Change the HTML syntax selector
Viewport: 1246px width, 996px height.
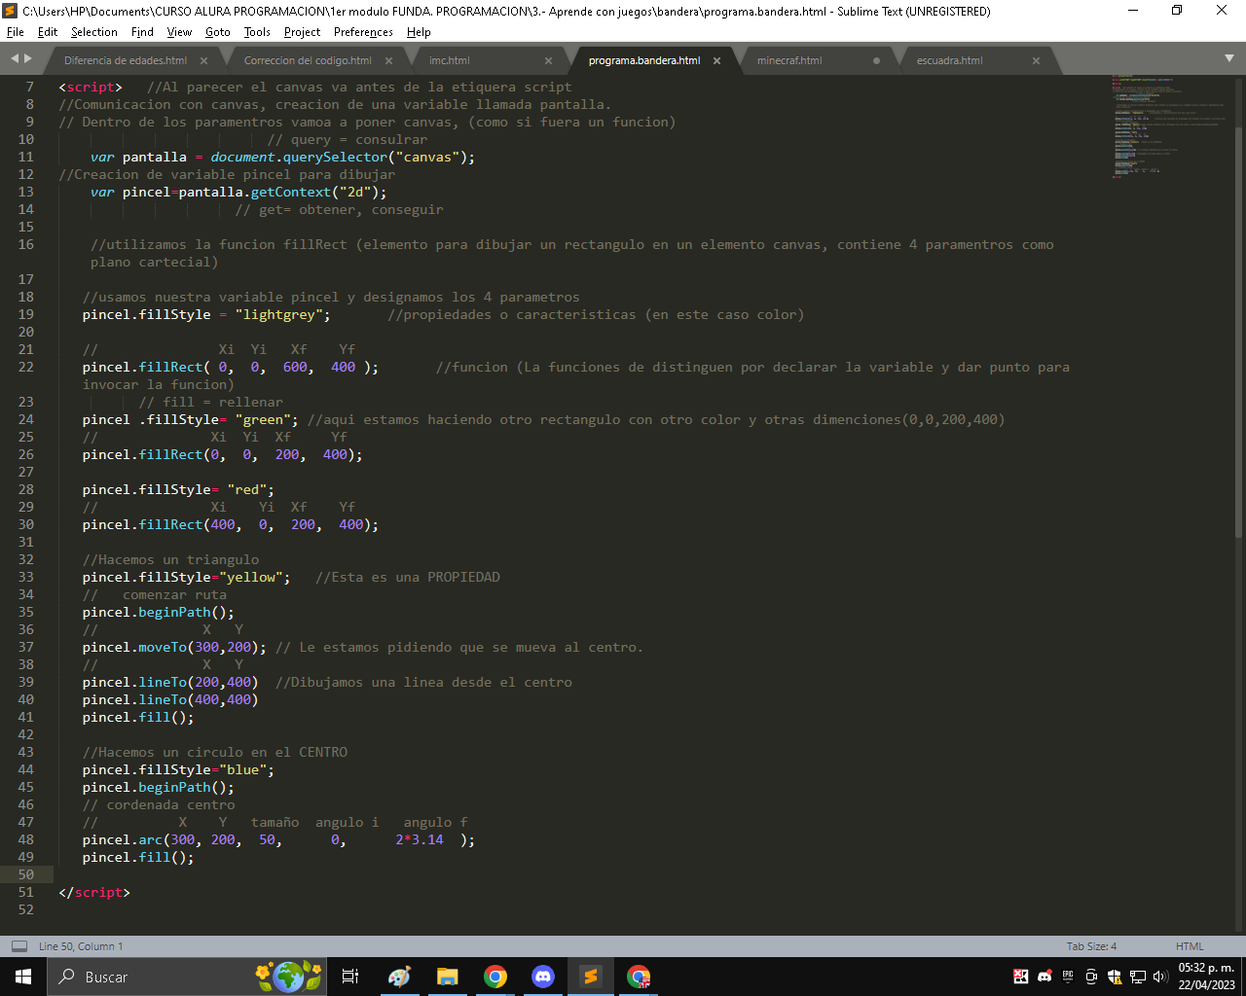pos(1190,946)
